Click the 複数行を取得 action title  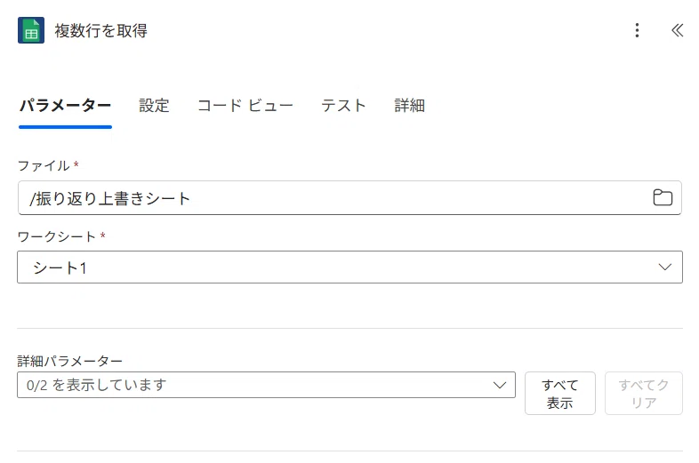tap(100, 31)
